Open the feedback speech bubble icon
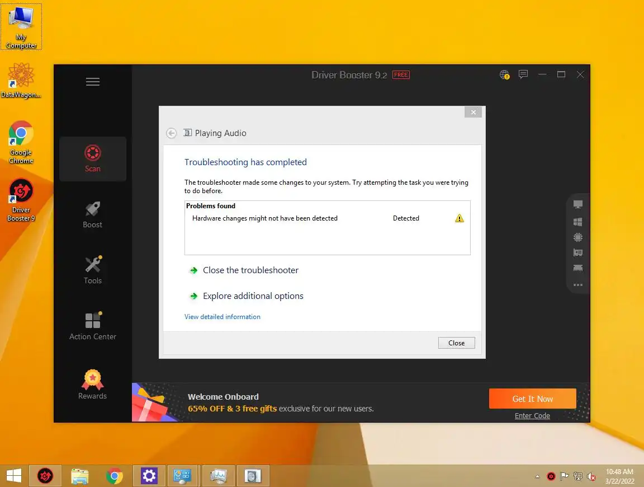 (523, 74)
